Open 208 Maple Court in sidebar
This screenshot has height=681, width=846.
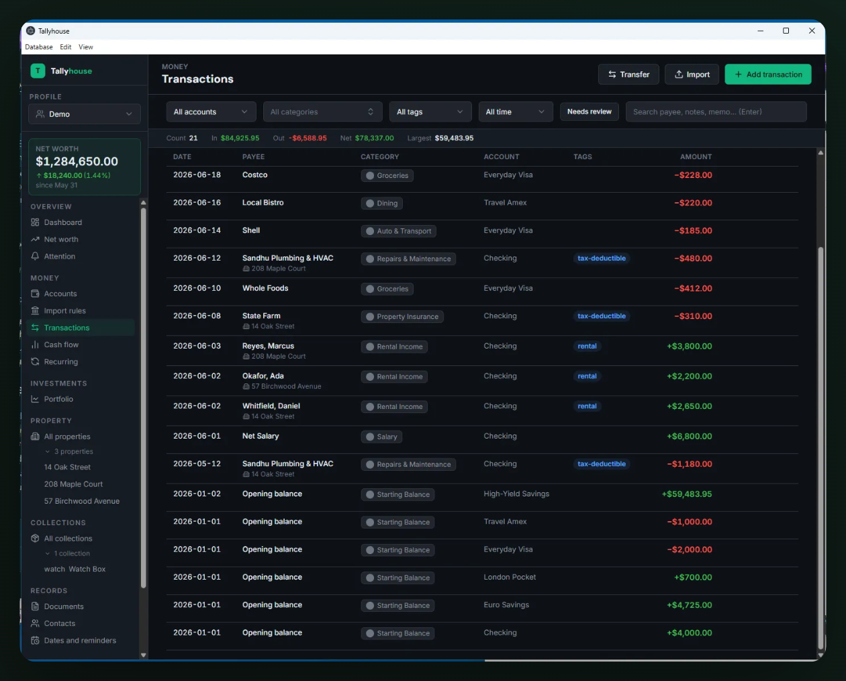pos(73,484)
